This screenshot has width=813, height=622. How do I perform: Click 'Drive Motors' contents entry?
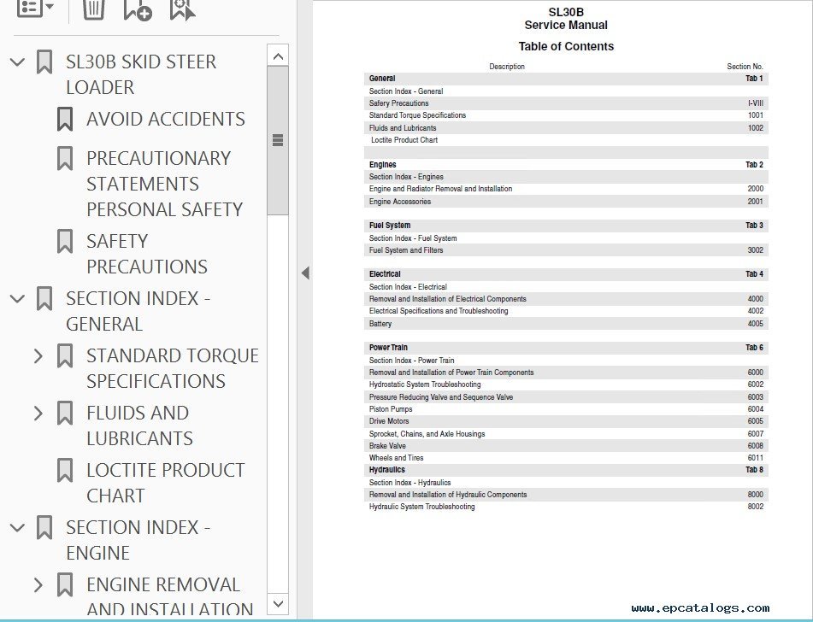pos(389,421)
